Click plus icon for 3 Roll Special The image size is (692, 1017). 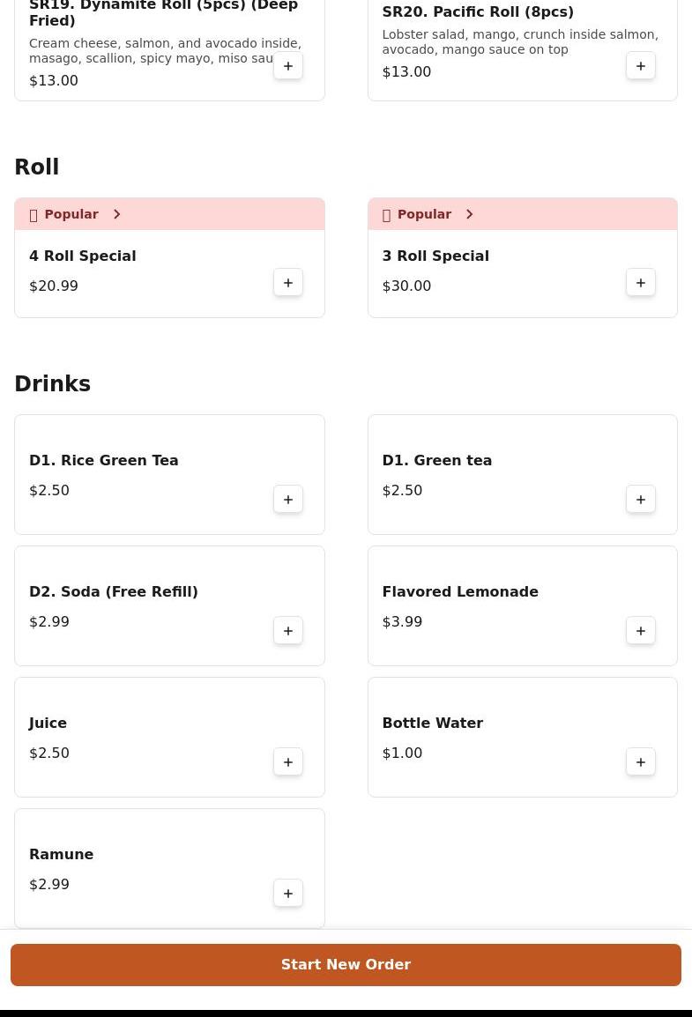(641, 283)
